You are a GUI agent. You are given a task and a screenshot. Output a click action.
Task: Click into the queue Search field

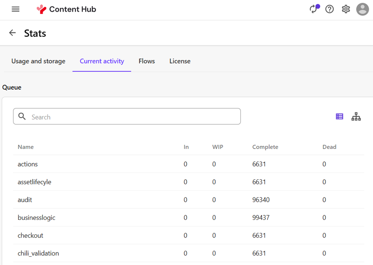tap(130, 117)
